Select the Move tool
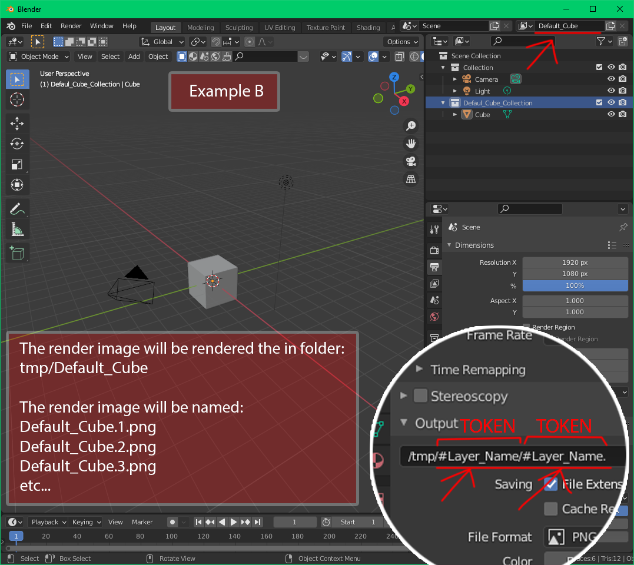Viewport: 634px width, 565px height. tap(17, 123)
